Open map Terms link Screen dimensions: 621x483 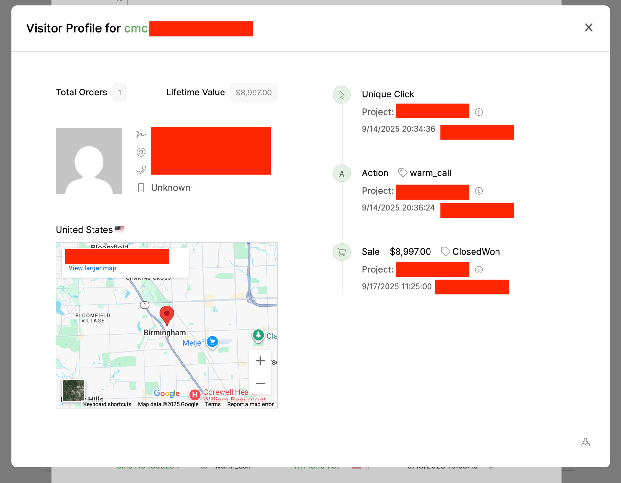212,404
